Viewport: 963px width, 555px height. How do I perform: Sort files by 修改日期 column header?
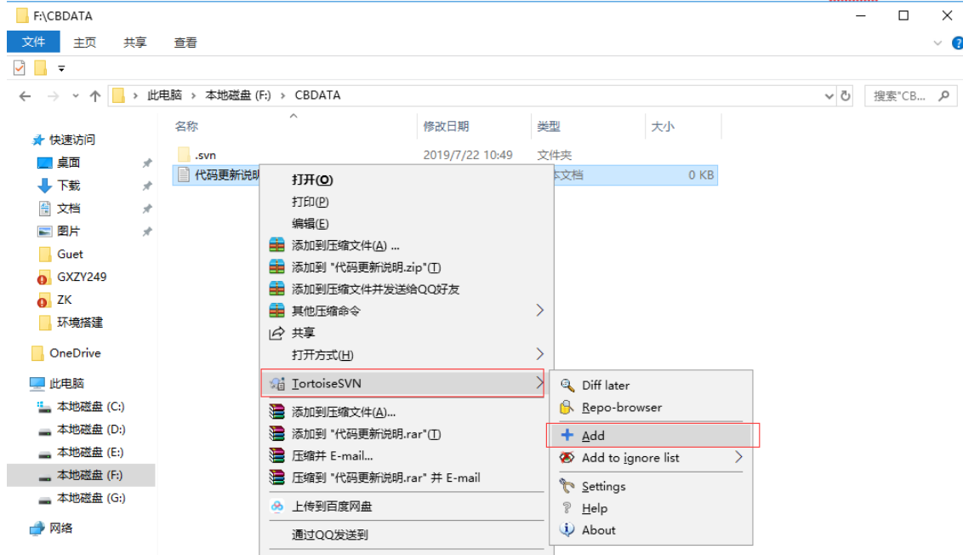[x=474, y=126]
